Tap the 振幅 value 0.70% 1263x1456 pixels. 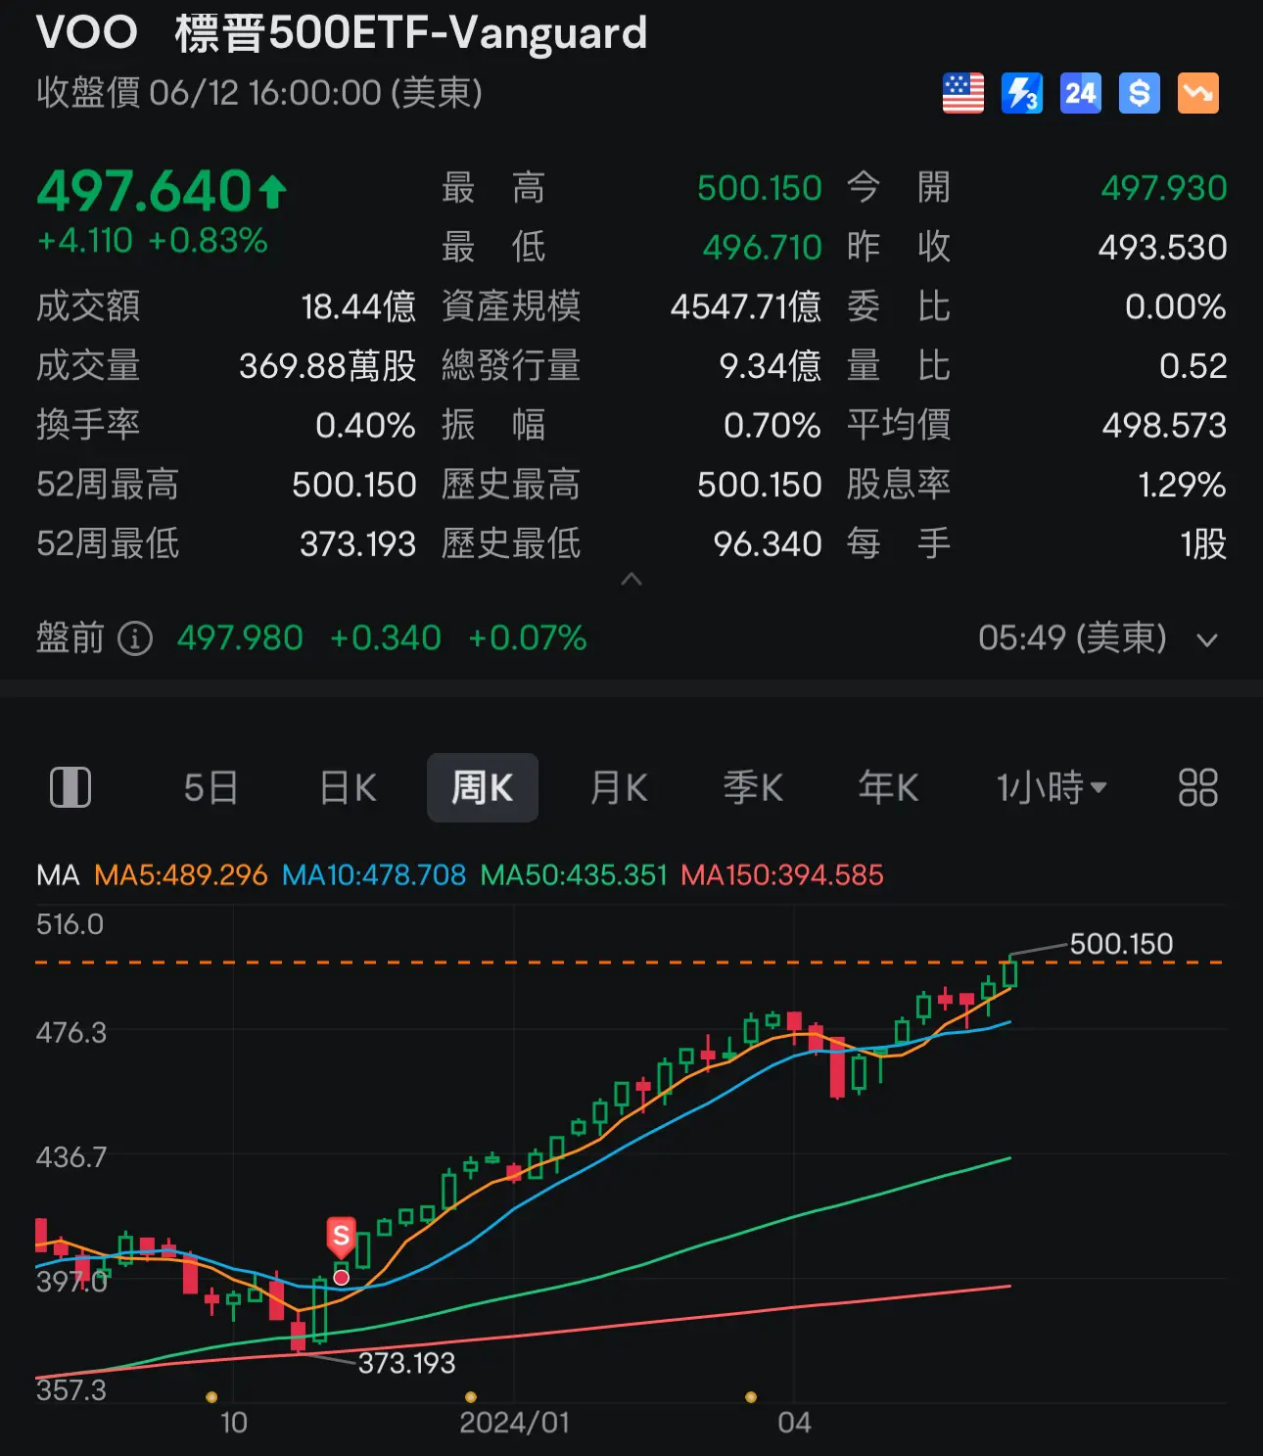[x=772, y=425]
